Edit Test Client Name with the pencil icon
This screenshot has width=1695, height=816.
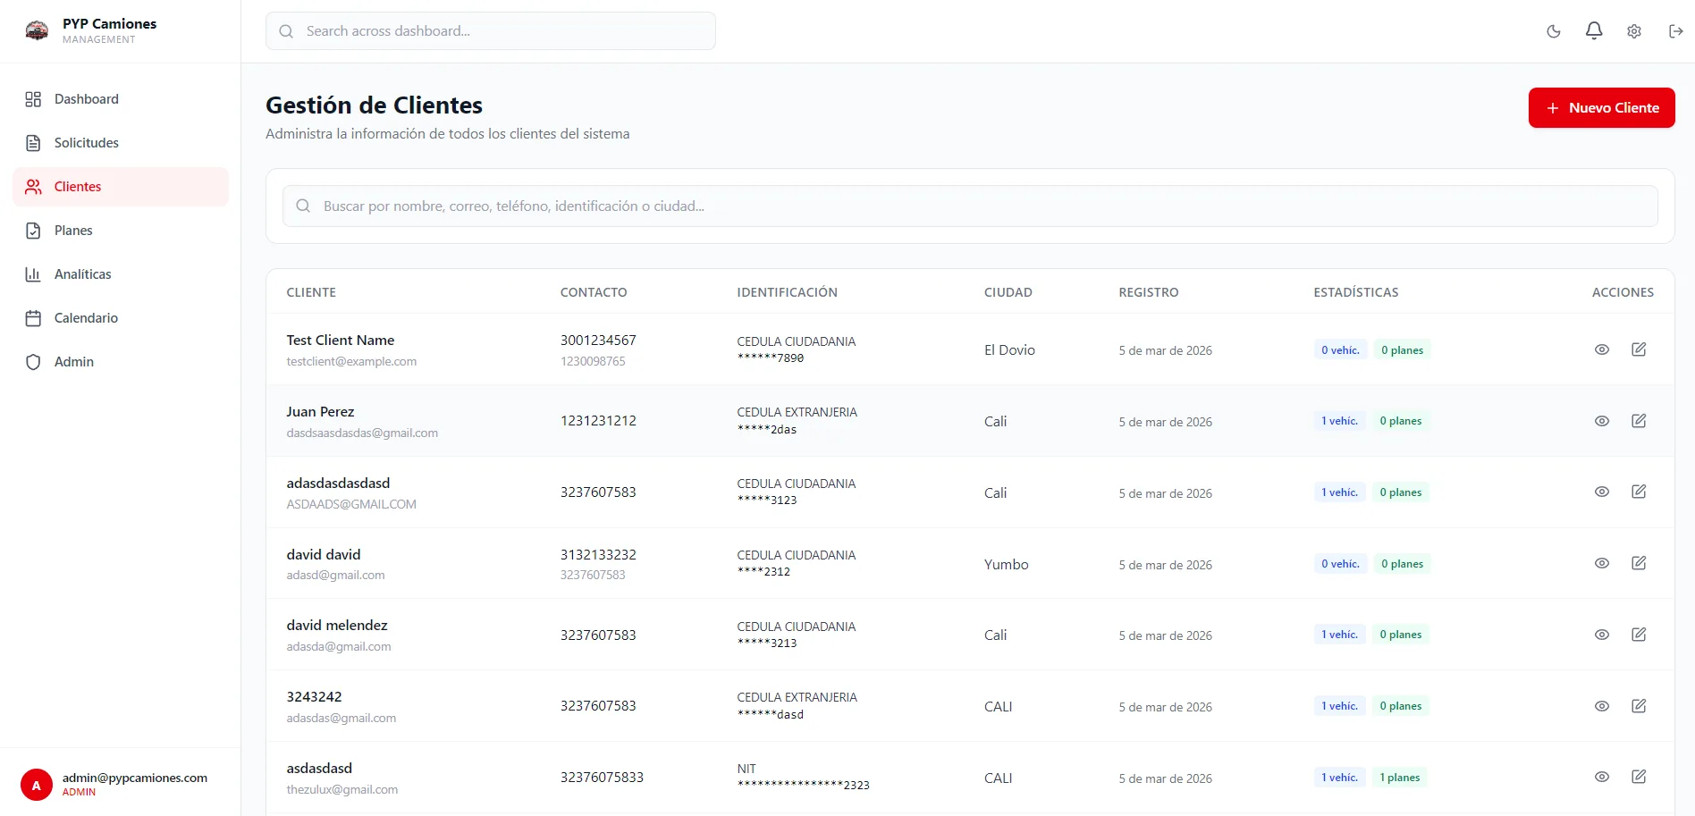[1640, 349]
